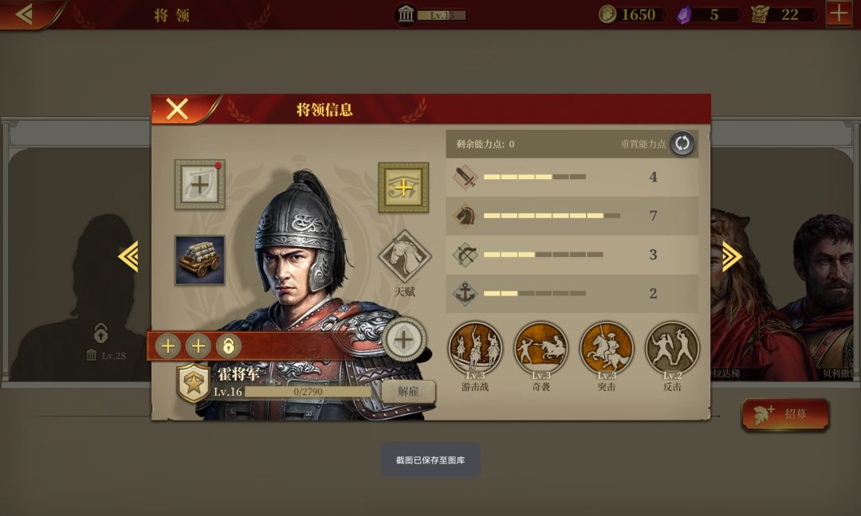Click the cavalry ability bar
The width and height of the screenshot is (861, 516).
pyautogui.click(x=572, y=216)
